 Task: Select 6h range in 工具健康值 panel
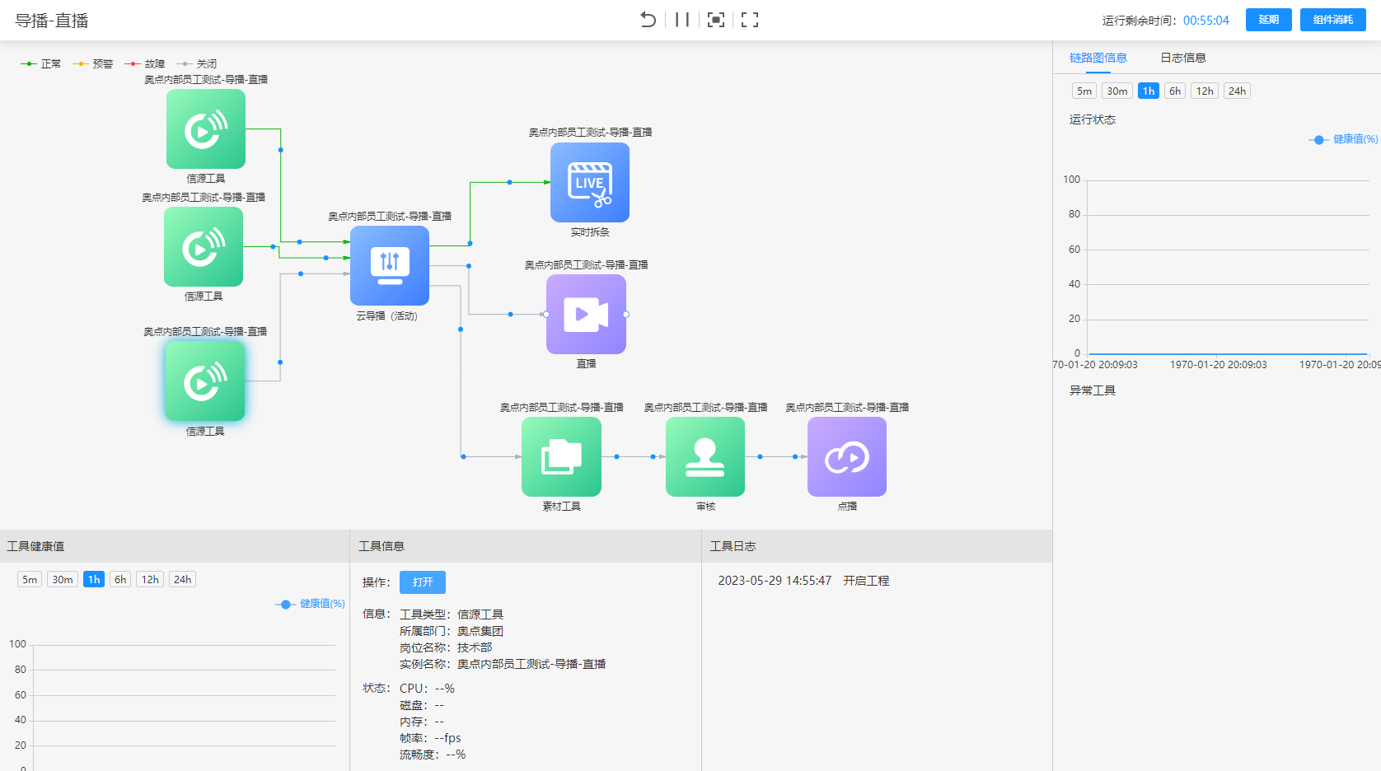(x=120, y=579)
